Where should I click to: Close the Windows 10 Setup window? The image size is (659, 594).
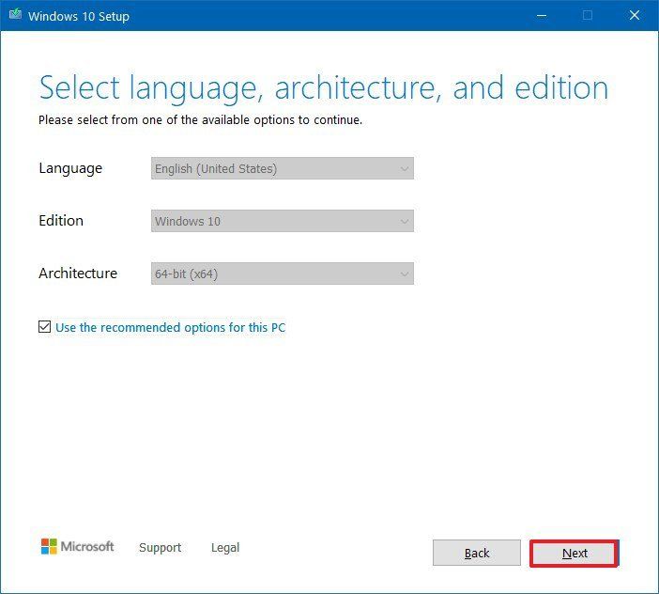pyautogui.click(x=633, y=16)
